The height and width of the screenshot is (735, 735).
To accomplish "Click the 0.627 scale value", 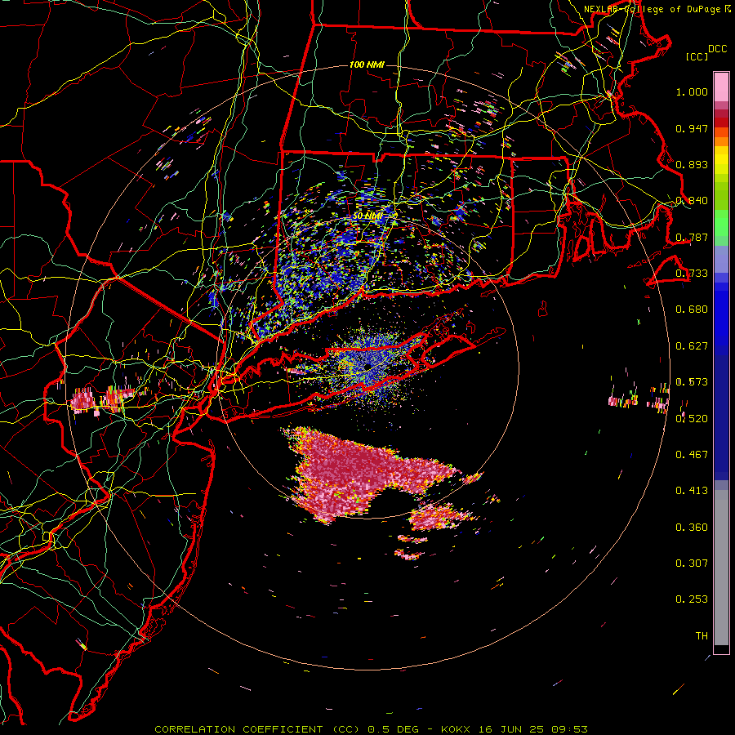I will coord(692,346).
